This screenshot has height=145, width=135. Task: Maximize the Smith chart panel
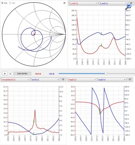click(65, 3)
